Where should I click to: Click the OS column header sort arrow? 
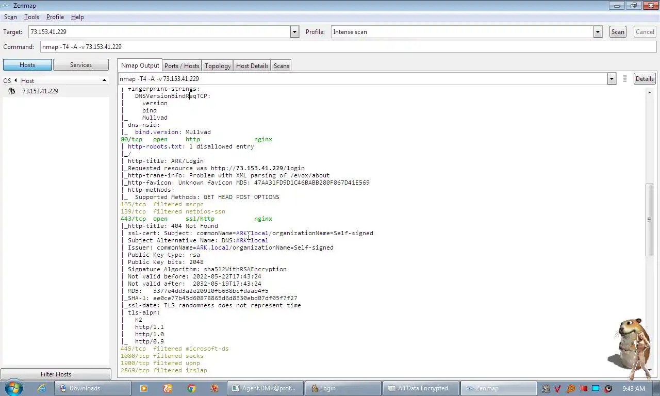(15, 80)
